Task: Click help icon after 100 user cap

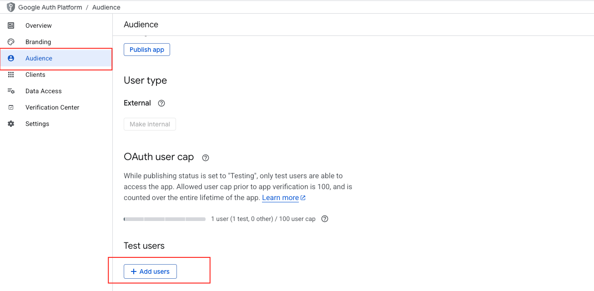Action: click(x=325, y=219)
